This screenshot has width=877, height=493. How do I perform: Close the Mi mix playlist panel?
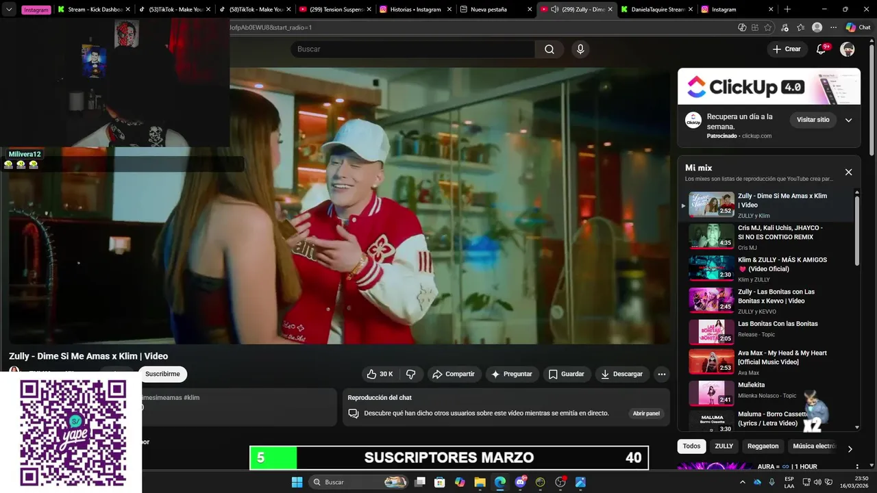(848, 172)
